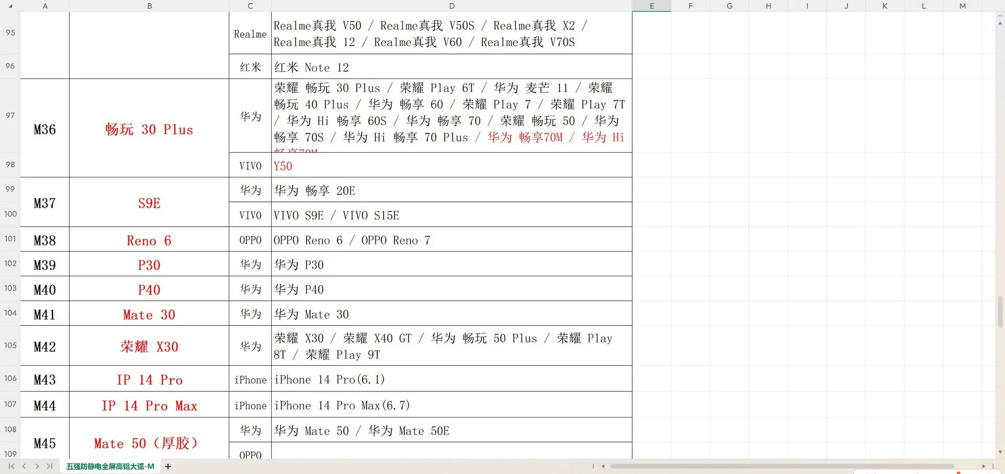Viewport: 1005px width, 474px height.
Task: Select the cell containing M45
Action: click(45, 438)
